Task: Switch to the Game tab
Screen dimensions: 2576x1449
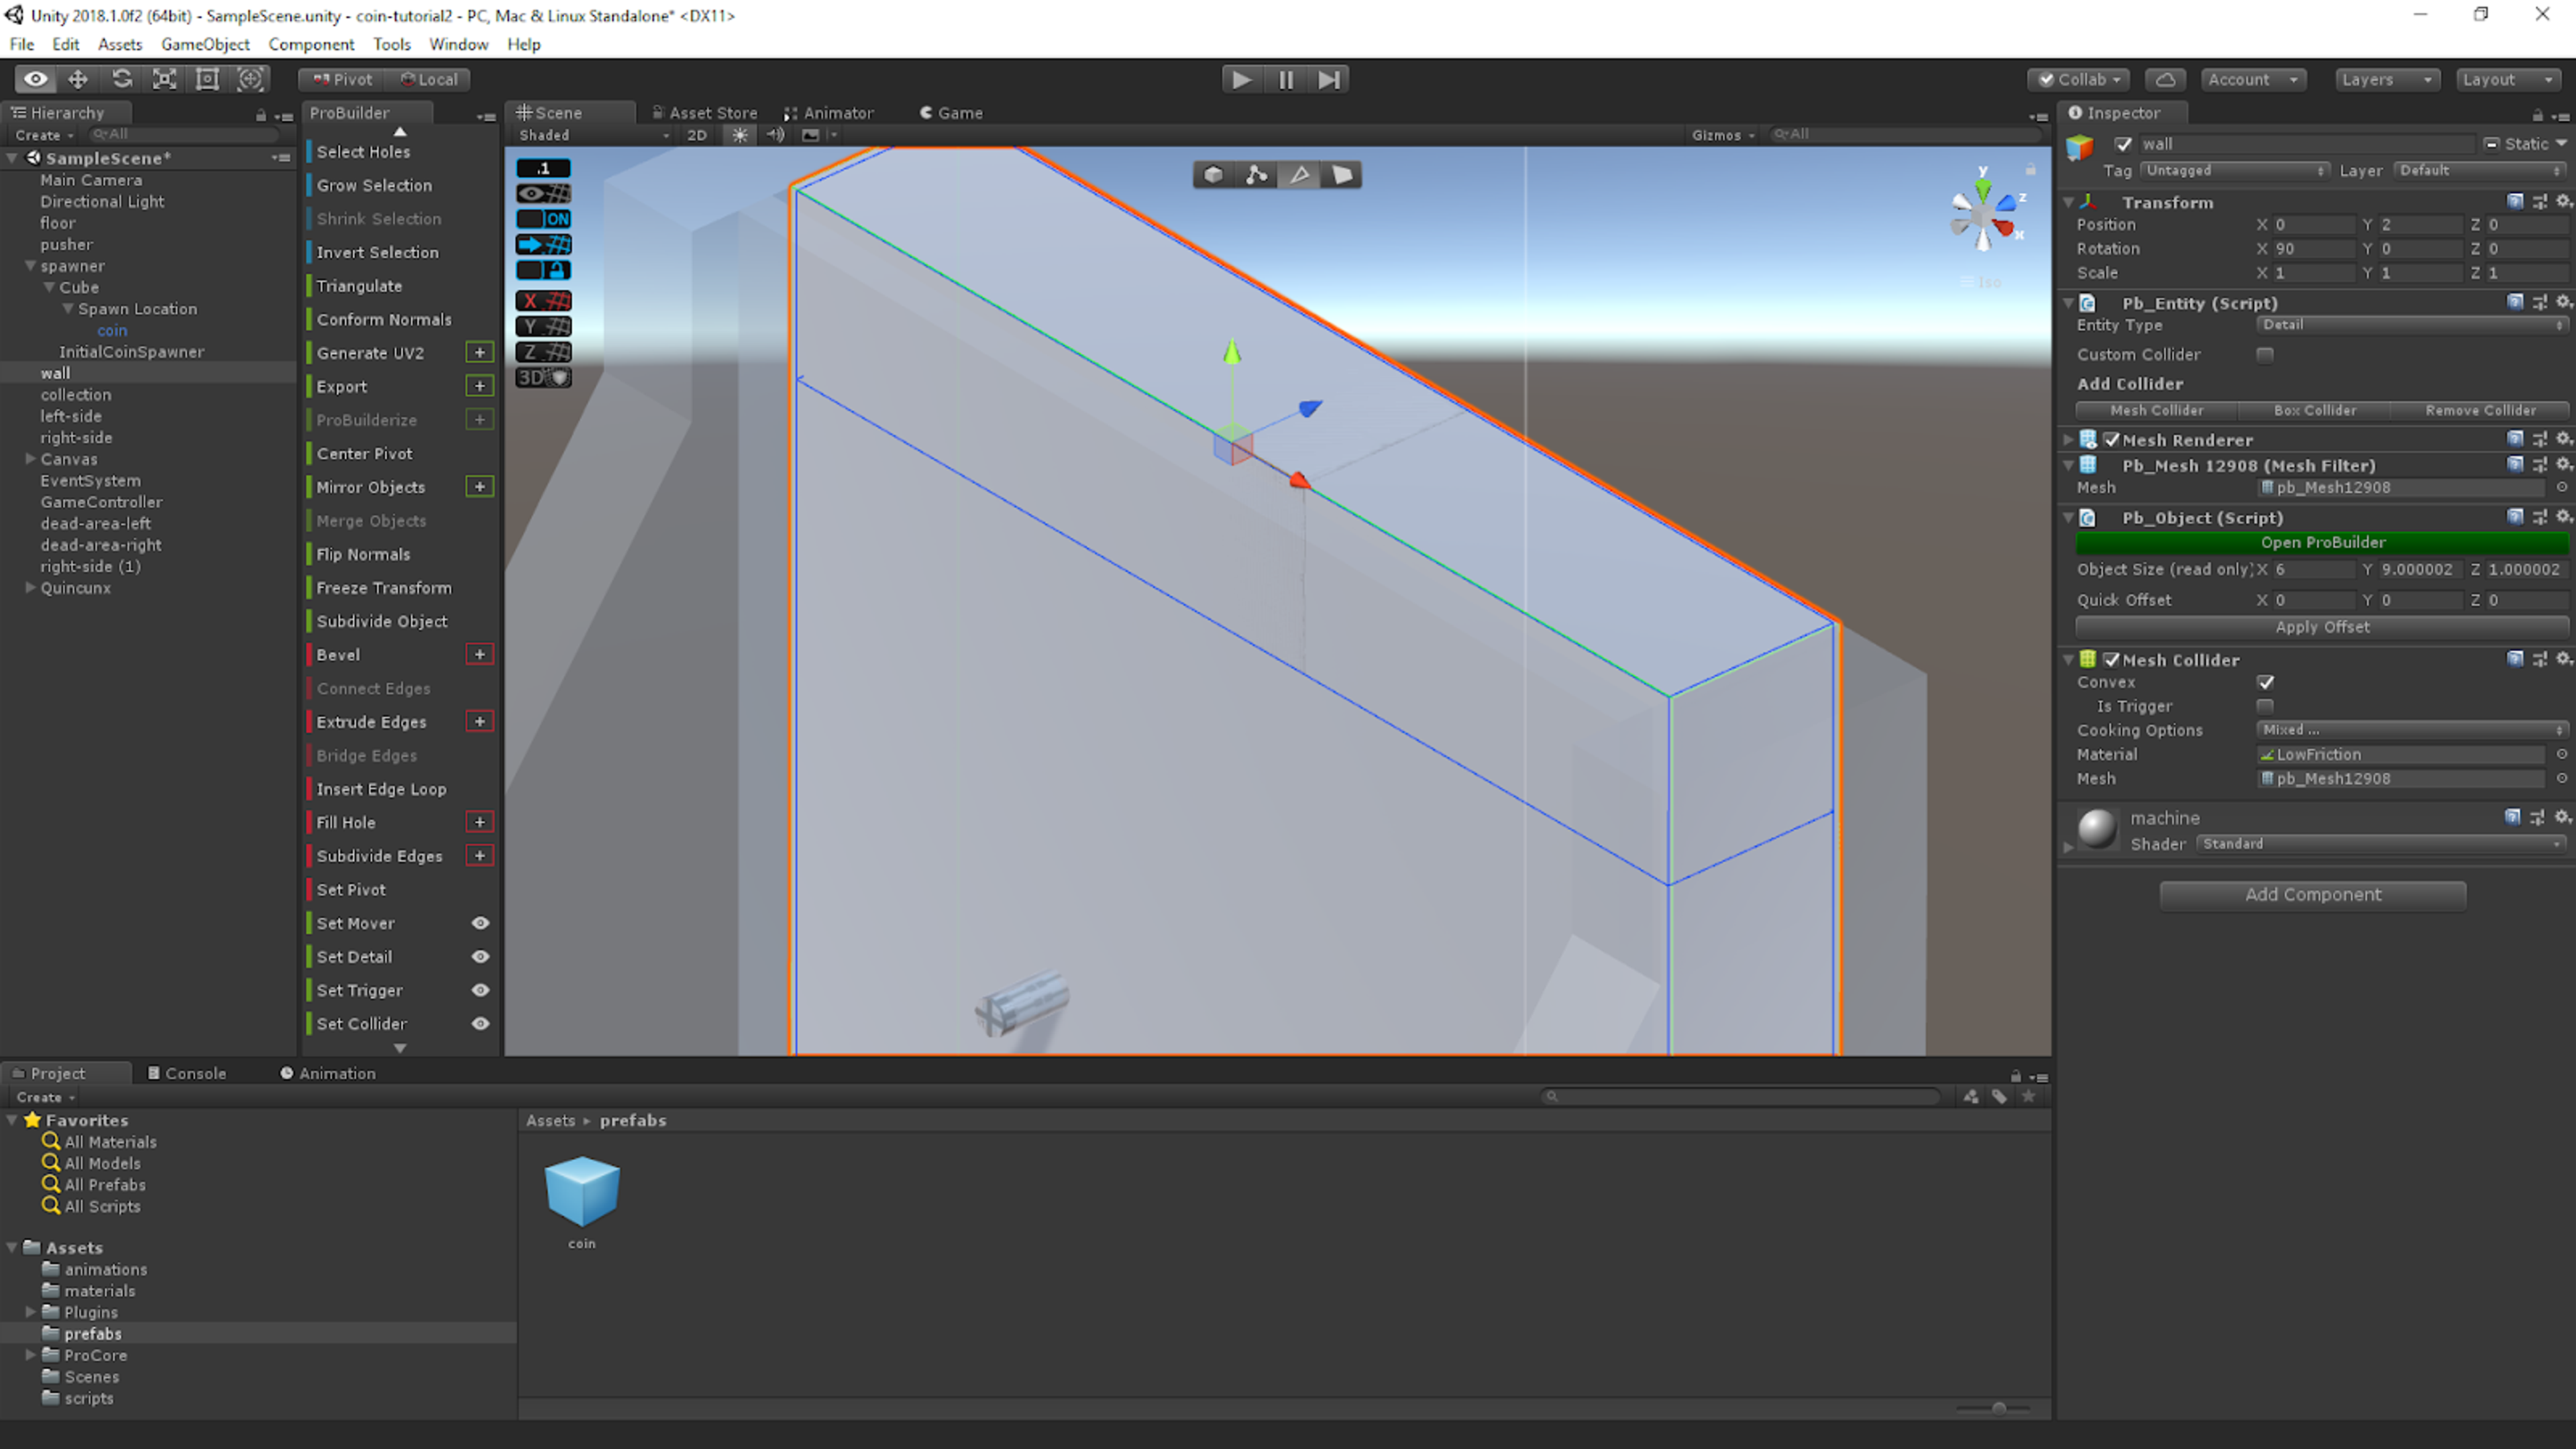Action: pos(951,113)
